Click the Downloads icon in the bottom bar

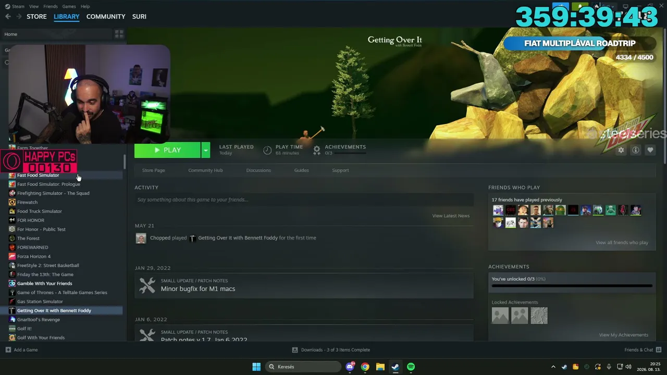click(295, 350)
